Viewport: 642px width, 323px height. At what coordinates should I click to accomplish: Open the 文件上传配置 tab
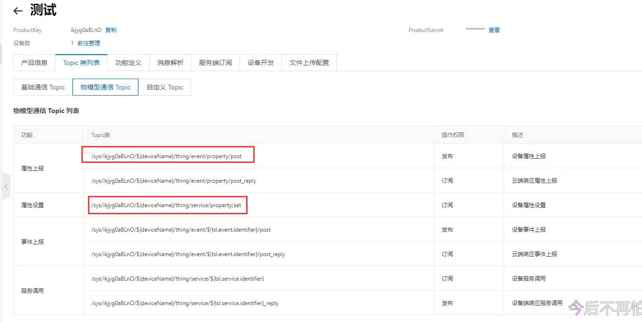309,63
